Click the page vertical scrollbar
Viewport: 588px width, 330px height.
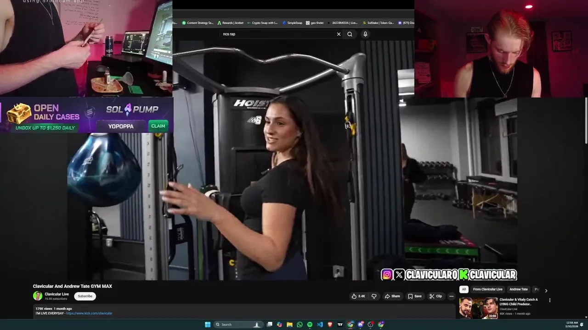[x=586, y=121]
